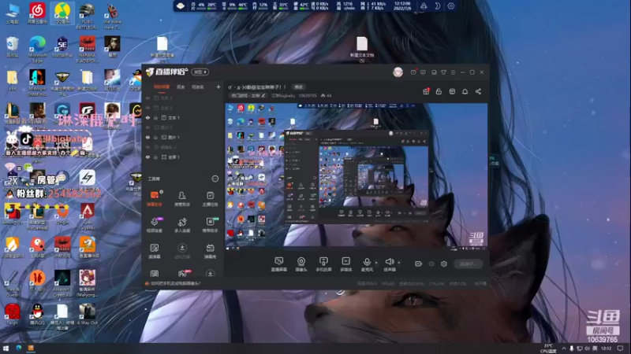Show the hidden 摄像头 2 source via eye

click(147, 147)
